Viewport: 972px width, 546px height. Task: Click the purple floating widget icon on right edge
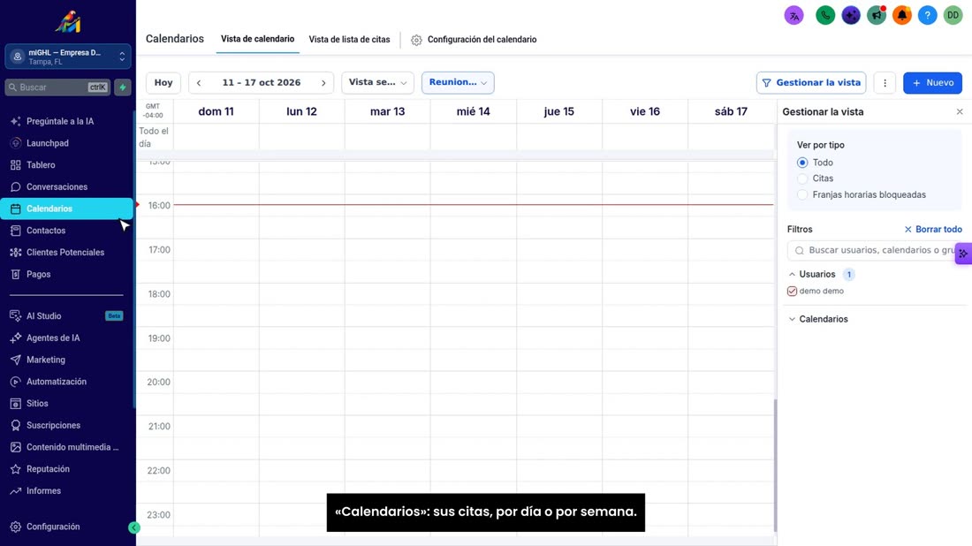click(x=963, y=254)
